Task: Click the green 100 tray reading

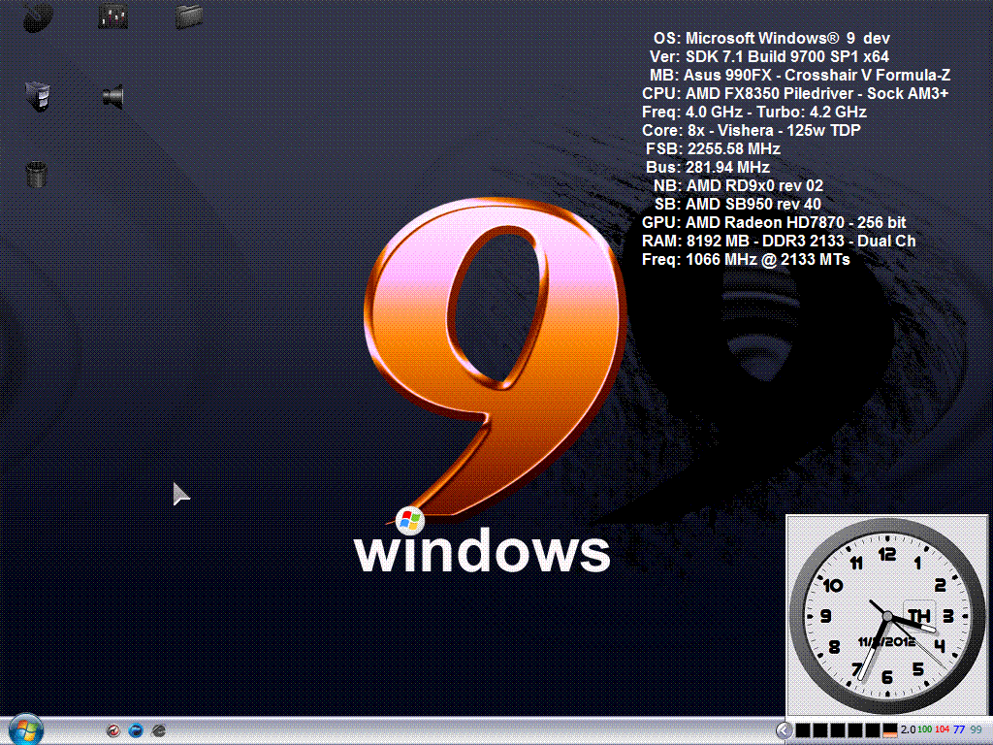Action: [x=924, y=729]
